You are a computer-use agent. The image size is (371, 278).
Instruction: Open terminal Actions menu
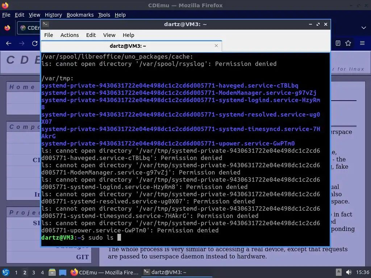click(70, 35)
